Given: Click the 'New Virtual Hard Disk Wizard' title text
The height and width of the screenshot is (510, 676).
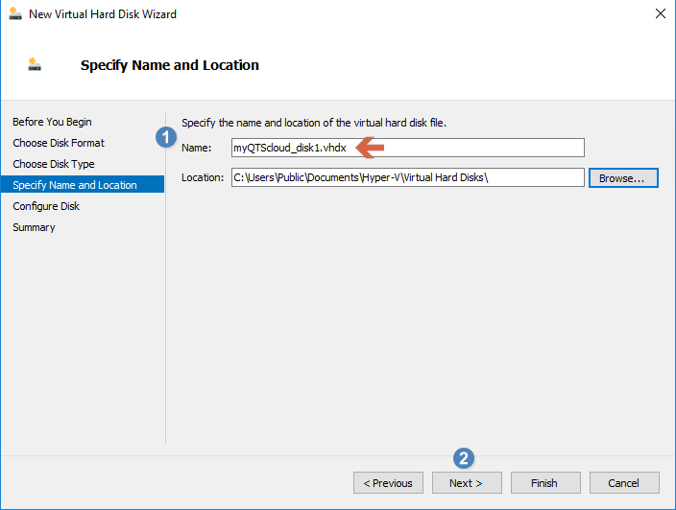Looking at the screenshot, I should 103,14.
